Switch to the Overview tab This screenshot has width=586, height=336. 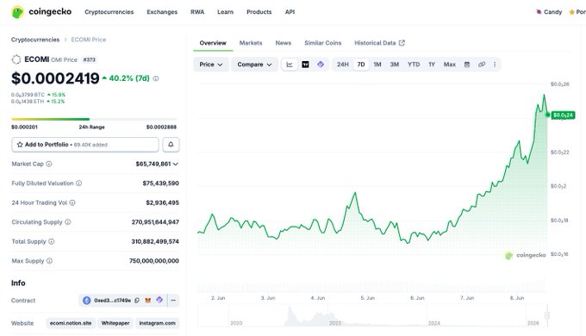(213, 43)
